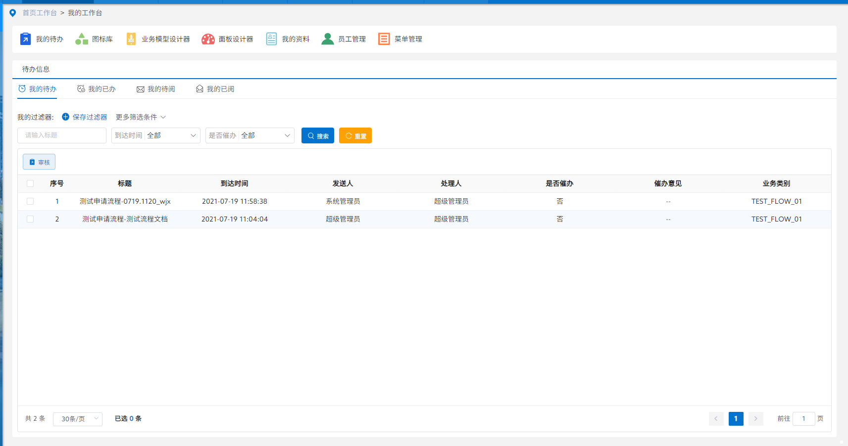This screenshot has height=446, width=848.
Task: Open the 是否催办 dropdown
Action: (x=250, y=135)
